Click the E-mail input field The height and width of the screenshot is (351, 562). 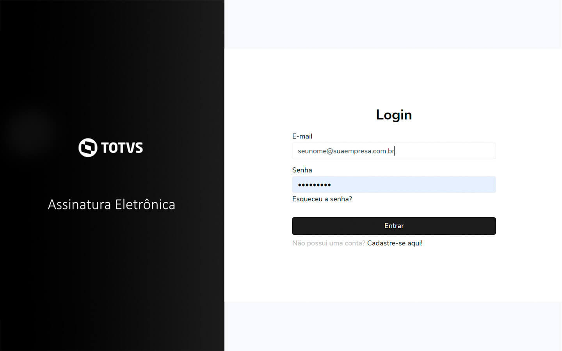coord(394,151)
